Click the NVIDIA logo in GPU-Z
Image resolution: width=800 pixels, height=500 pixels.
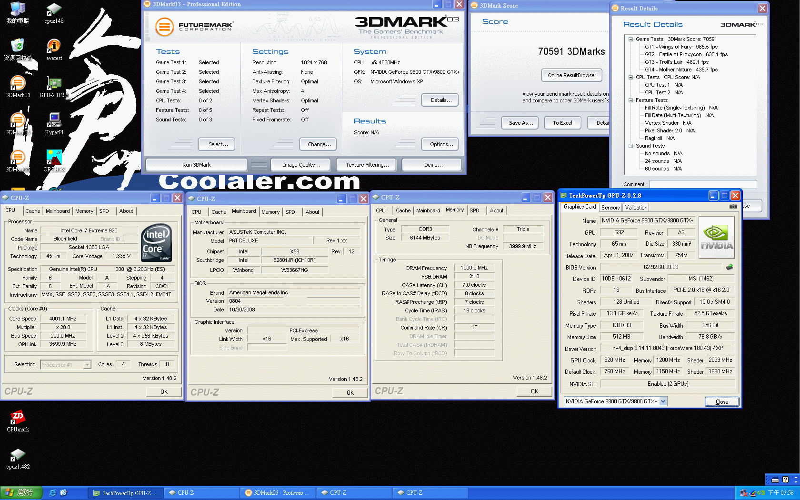[x=716, y=238]
